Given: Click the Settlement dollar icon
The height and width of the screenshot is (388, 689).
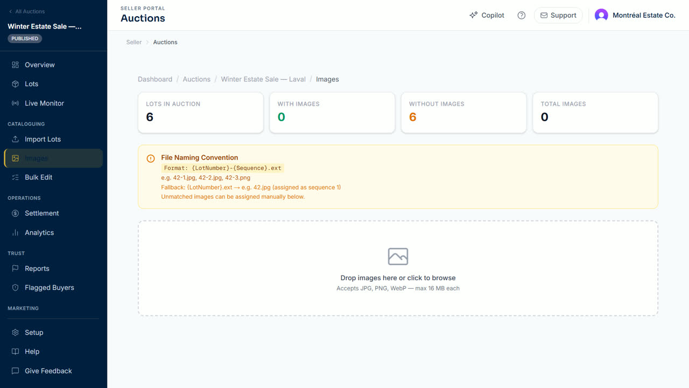Looking at the screenshot, I should 15,213.
